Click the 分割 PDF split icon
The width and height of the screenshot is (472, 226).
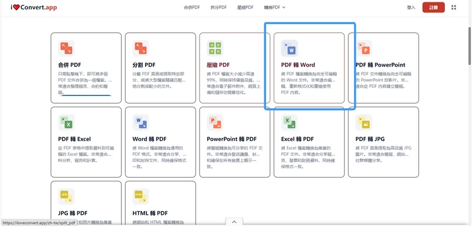point(140,48)
